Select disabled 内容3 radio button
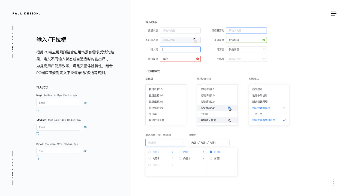This screenshot has height=196, width=349. (x=149, y=165)
